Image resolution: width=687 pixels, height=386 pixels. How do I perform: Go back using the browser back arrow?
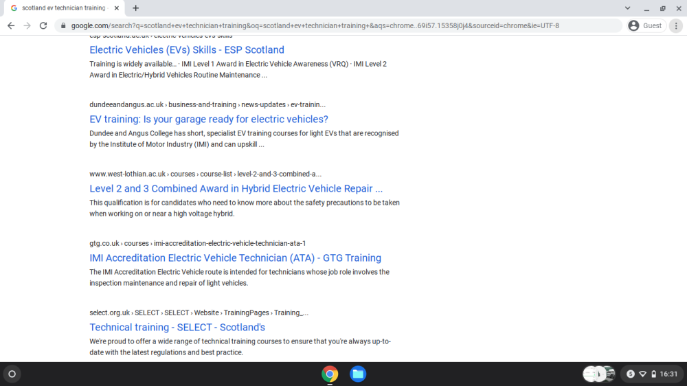click(11, 26)
